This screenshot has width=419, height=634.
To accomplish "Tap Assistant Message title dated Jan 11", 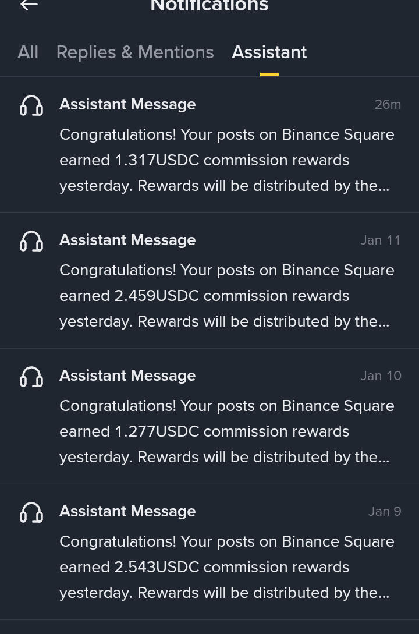I will point(127,240).
